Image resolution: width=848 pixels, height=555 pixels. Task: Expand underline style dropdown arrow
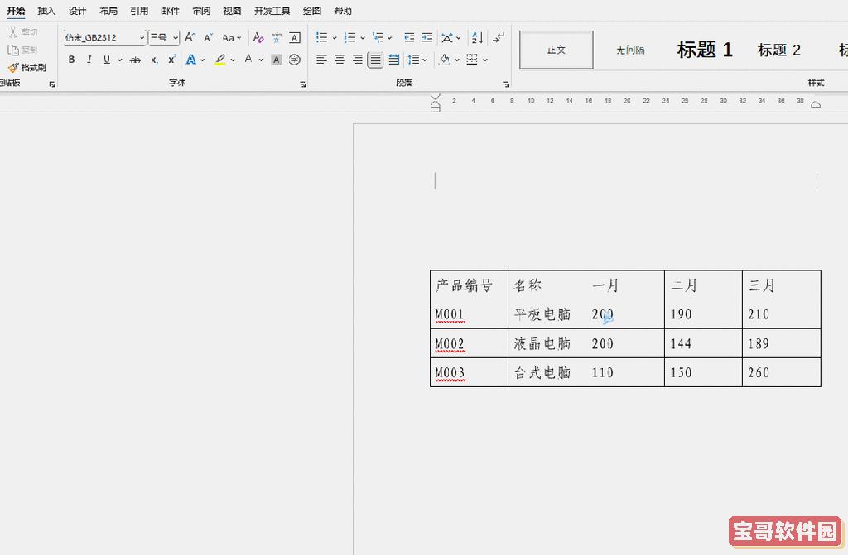coord(119,60)
